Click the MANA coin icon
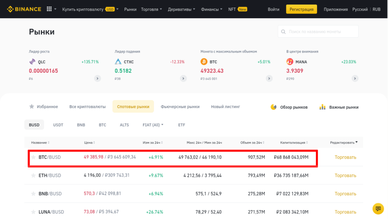 (x=290, y=62)
